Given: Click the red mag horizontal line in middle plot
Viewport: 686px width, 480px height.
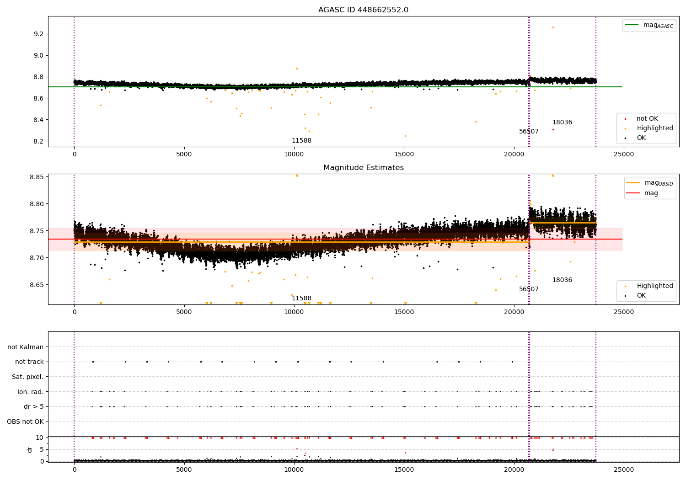Looking at the screenshot, I should point(335,239).
